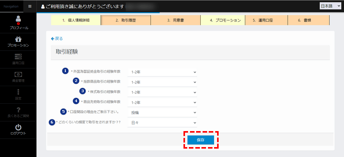The height and width of the screenshot is (157, 344).
Task: Switch to 6. 書類 tab
Action: (x=308, y=20)
